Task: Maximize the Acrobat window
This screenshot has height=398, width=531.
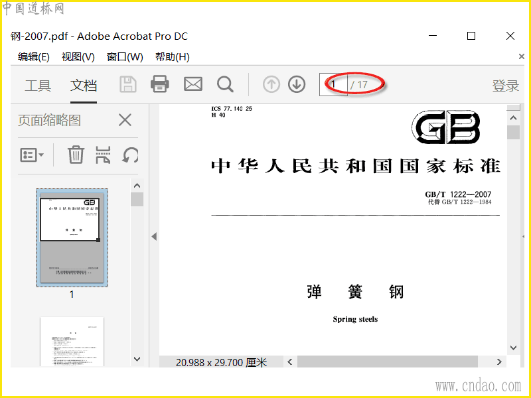Action: coord(471,36)
